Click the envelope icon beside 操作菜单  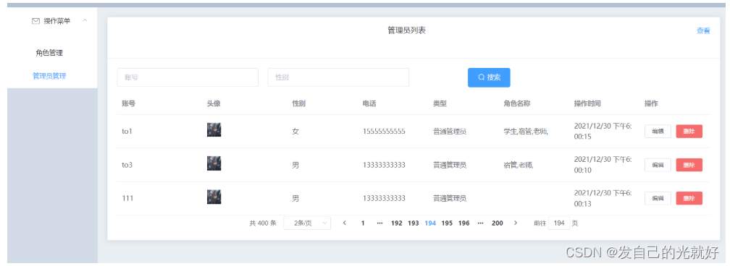click(x=35, y=21)
